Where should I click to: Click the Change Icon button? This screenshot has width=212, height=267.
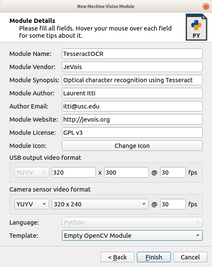[x=132, y=146]
